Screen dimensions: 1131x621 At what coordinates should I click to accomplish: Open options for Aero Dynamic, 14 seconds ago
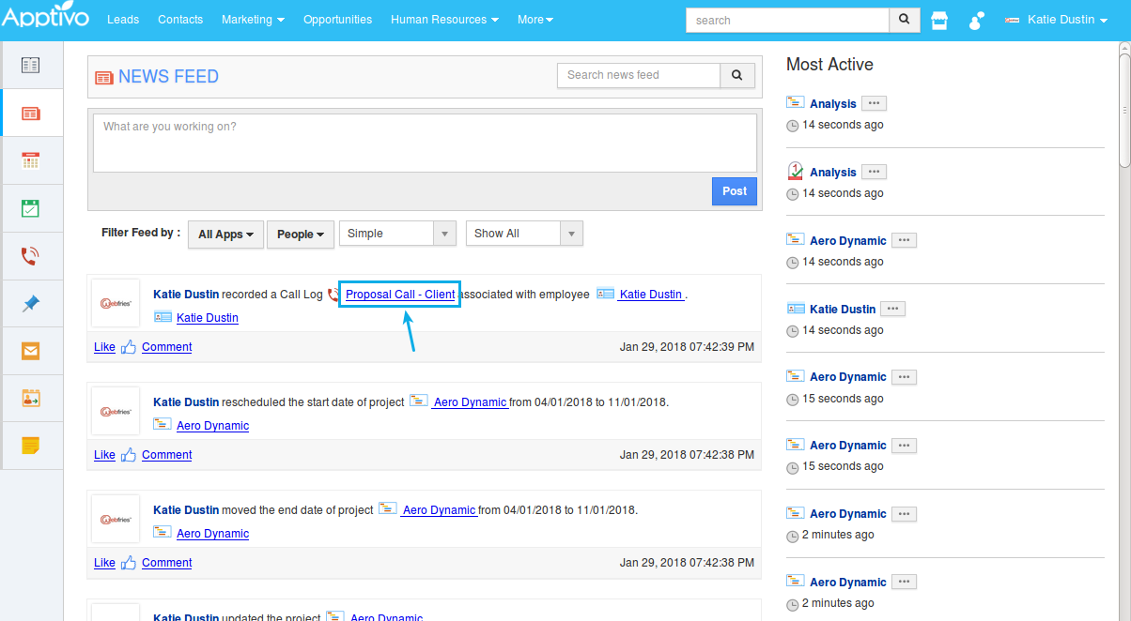tap(904, 240)
